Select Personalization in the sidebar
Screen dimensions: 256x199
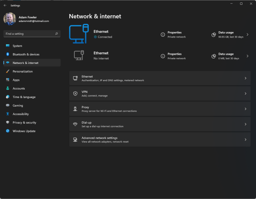click(x=23, y=72)
